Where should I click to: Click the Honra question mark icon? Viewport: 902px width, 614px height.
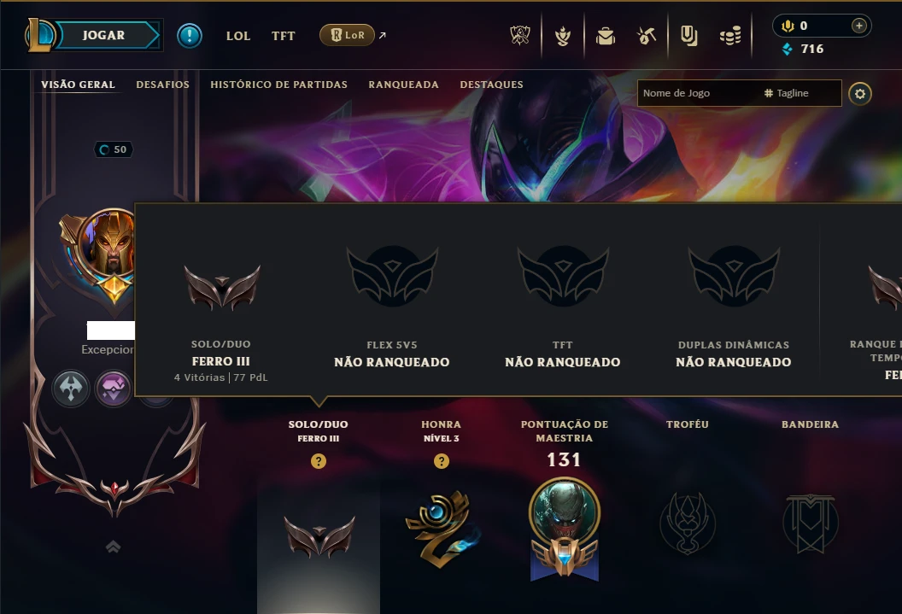(442, 461)
